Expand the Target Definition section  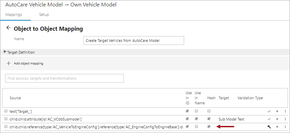[19, 52]
